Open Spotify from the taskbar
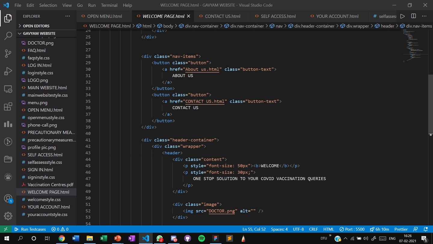Image resolution: width=433 pixels, height=244 pixels. click(x=201, y=239)
